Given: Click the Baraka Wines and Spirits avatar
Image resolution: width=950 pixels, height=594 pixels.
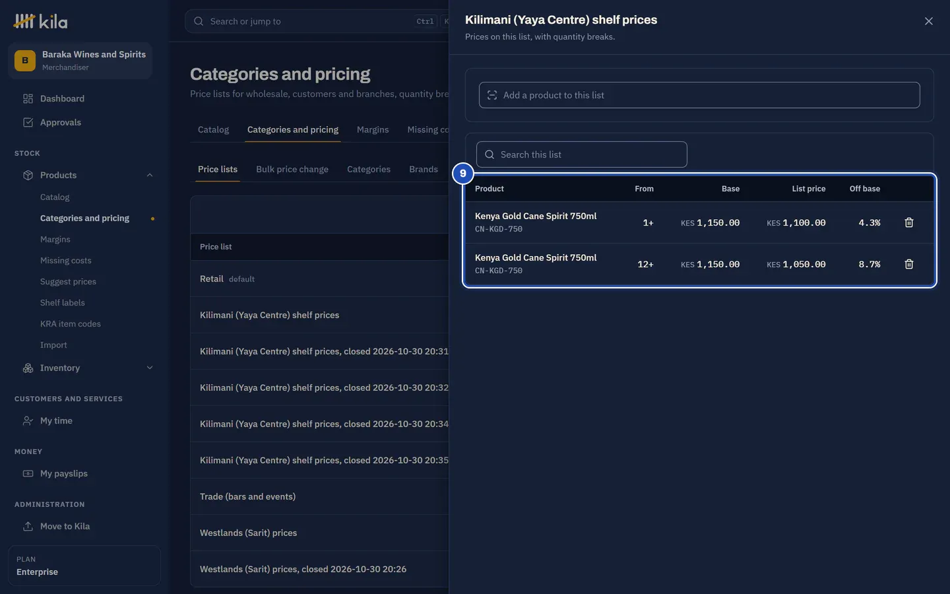Looking at the screenshot, I should pos(25,61).
